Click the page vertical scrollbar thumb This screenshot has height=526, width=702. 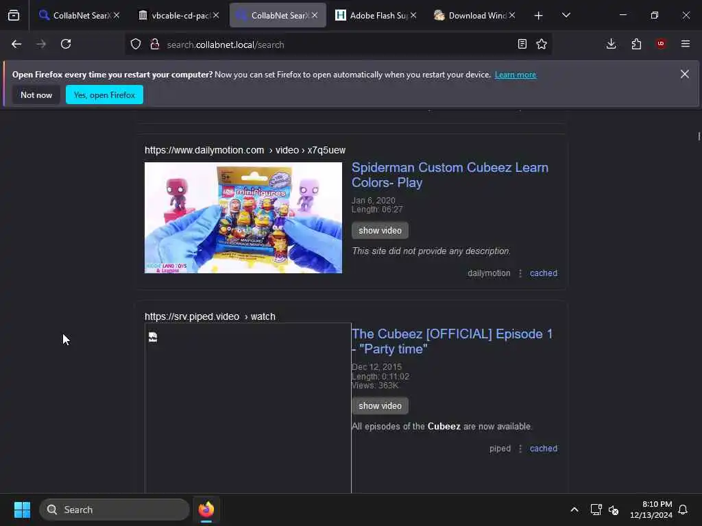699,136
